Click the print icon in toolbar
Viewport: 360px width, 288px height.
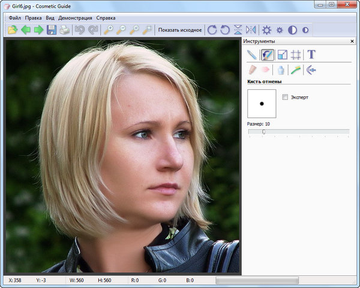(x=64, y=30)
